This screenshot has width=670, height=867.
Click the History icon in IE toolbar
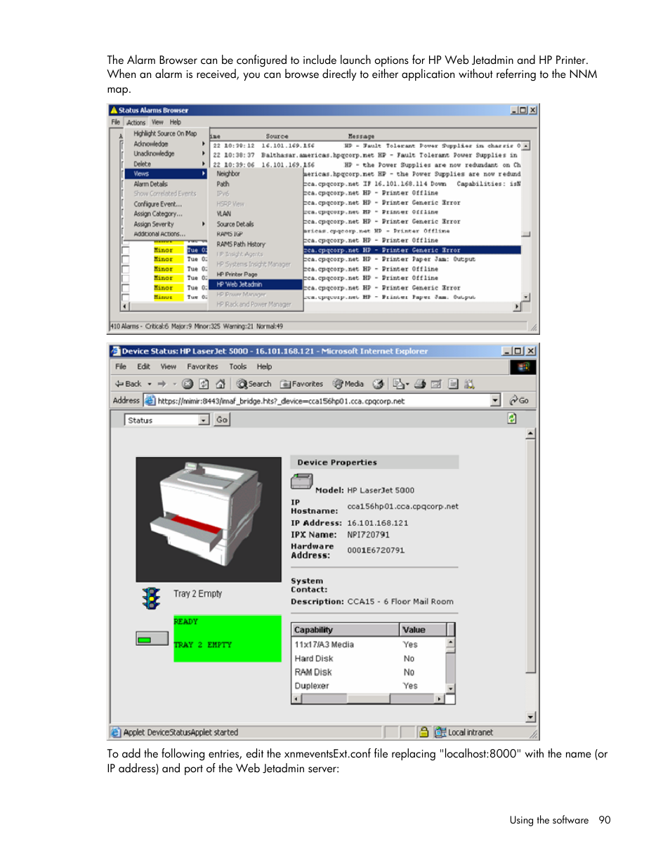[x=378, y=384]
